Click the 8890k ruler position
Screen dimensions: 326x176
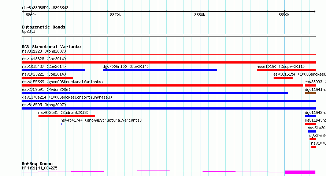(x=284, y=15)
